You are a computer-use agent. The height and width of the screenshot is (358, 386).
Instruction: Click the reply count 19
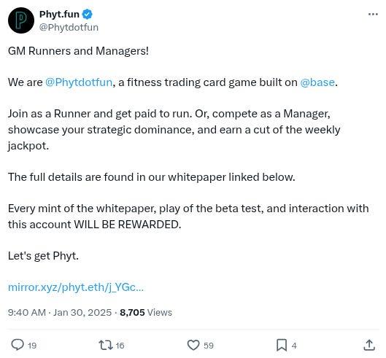click(32, 346)
